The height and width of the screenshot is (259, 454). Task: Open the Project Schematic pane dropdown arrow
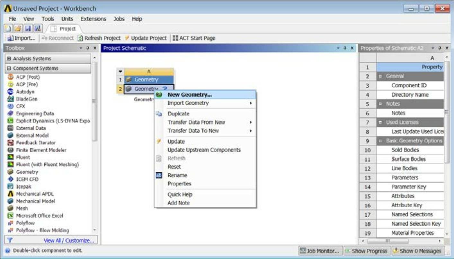click(338, 48)
